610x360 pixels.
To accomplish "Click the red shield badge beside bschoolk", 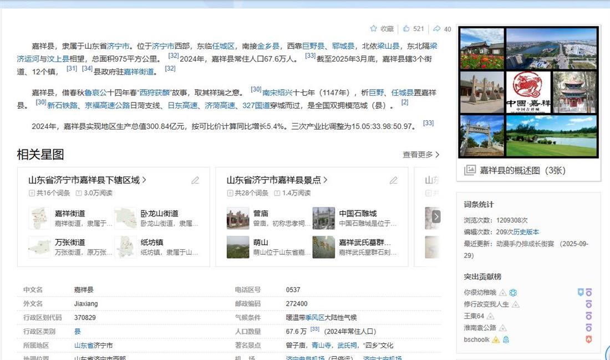I will click(x=588, y=340).
